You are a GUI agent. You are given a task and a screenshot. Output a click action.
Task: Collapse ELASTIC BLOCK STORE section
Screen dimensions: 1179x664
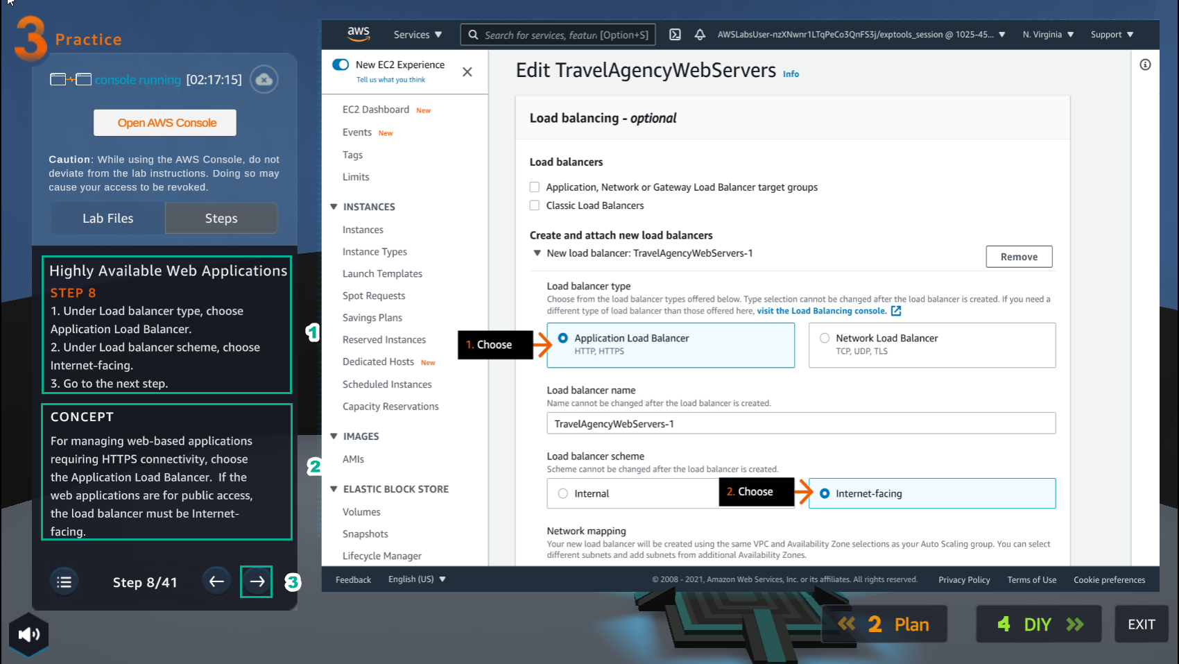click(x=334, y=489)
